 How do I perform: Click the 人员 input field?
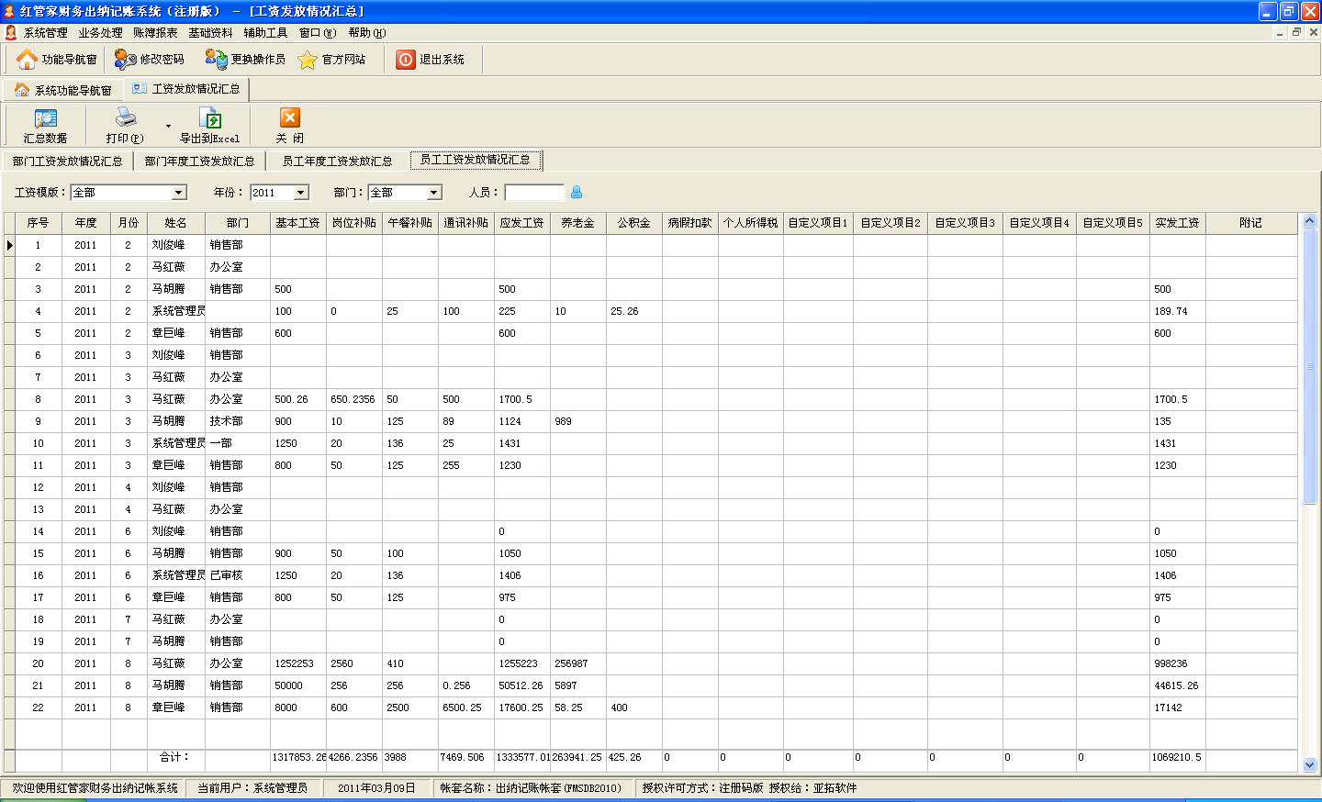pos(533,193)
